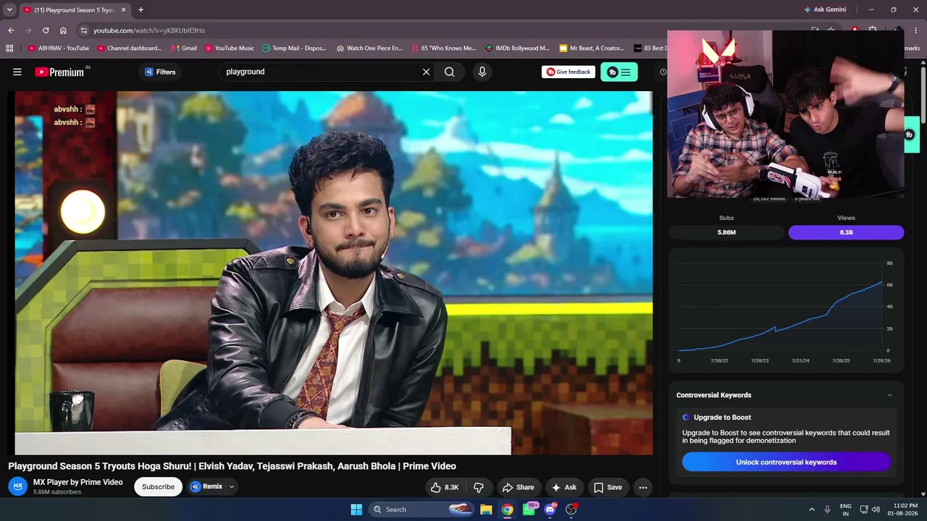The height and width of the screenshot is (521, 927).
Task: Reload the current page
Action: point(46,30)
